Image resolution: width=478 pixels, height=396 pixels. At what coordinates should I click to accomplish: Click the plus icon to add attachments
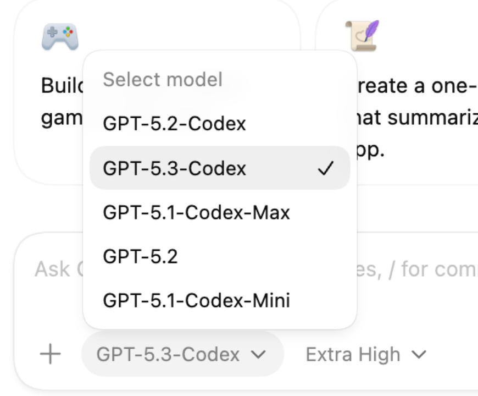51,354
